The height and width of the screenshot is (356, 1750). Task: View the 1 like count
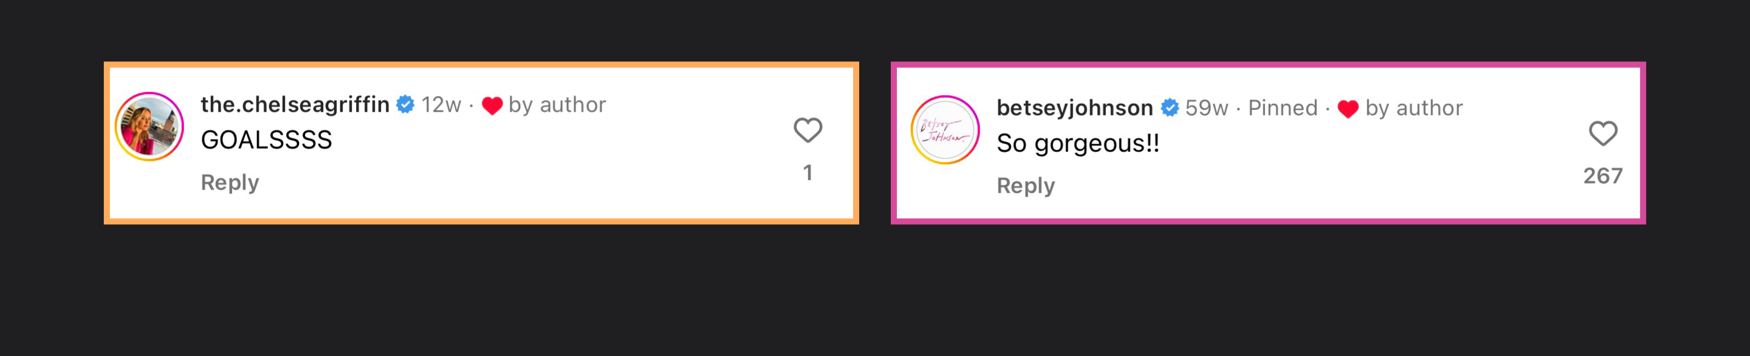pos(808,173)
